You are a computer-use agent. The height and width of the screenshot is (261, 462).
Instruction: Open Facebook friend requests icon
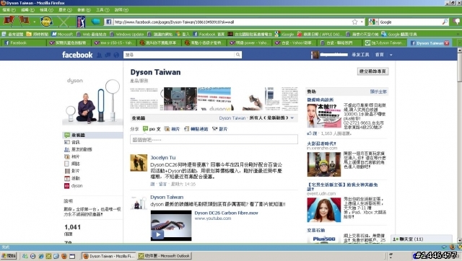[100, 55]
